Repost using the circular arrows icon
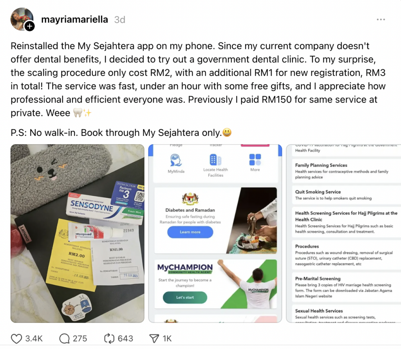This screenshot has width=401, height=349. click(110, 338)
